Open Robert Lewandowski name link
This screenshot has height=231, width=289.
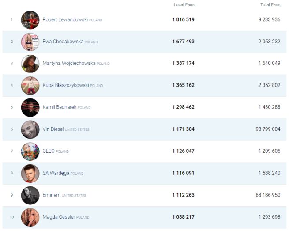65,20
